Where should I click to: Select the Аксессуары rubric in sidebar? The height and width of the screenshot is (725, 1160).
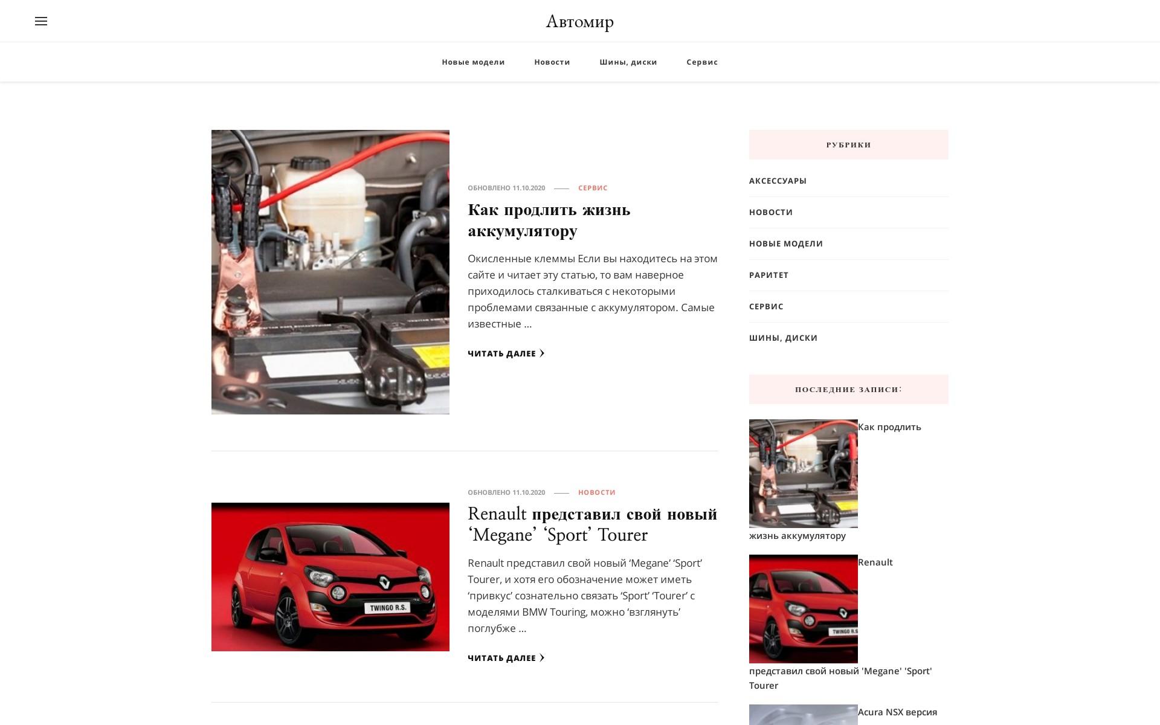coord(778,181)
